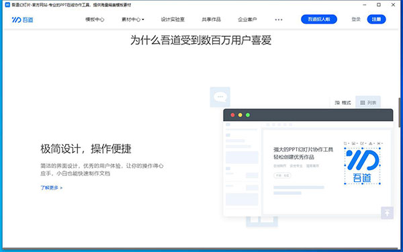Click the text 强大的PPT幻灯片协作工具
Viewport: 403px width, 252px height.
tap(304, 150)
